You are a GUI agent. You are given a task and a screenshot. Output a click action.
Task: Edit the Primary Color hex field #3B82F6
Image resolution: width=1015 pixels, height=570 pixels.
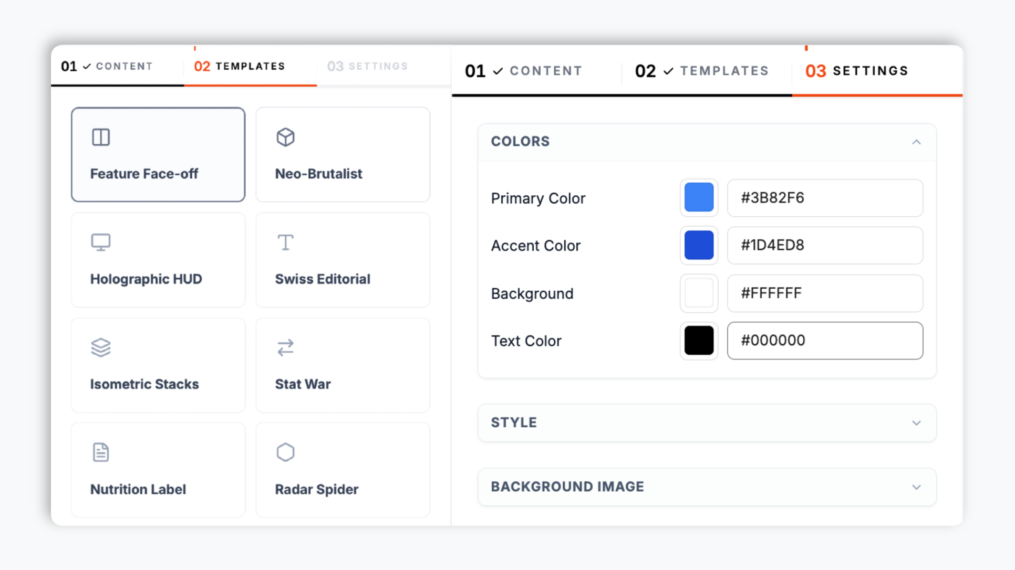tap(825, 198)
